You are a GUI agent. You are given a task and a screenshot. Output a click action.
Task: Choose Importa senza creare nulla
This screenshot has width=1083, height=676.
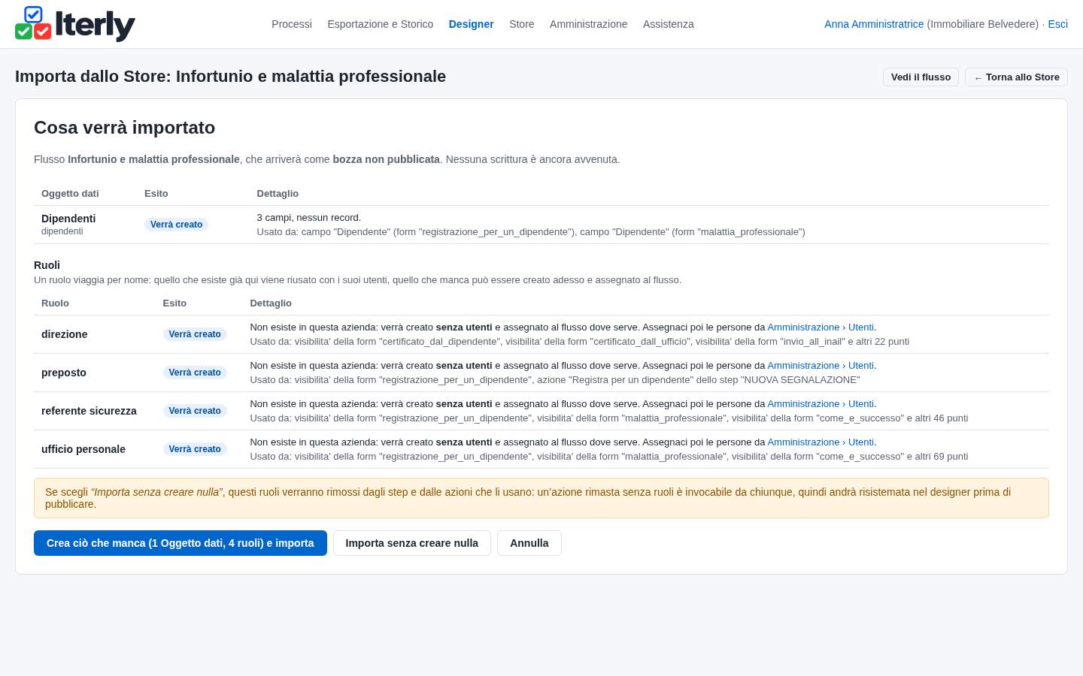click(x=412, y=543)
